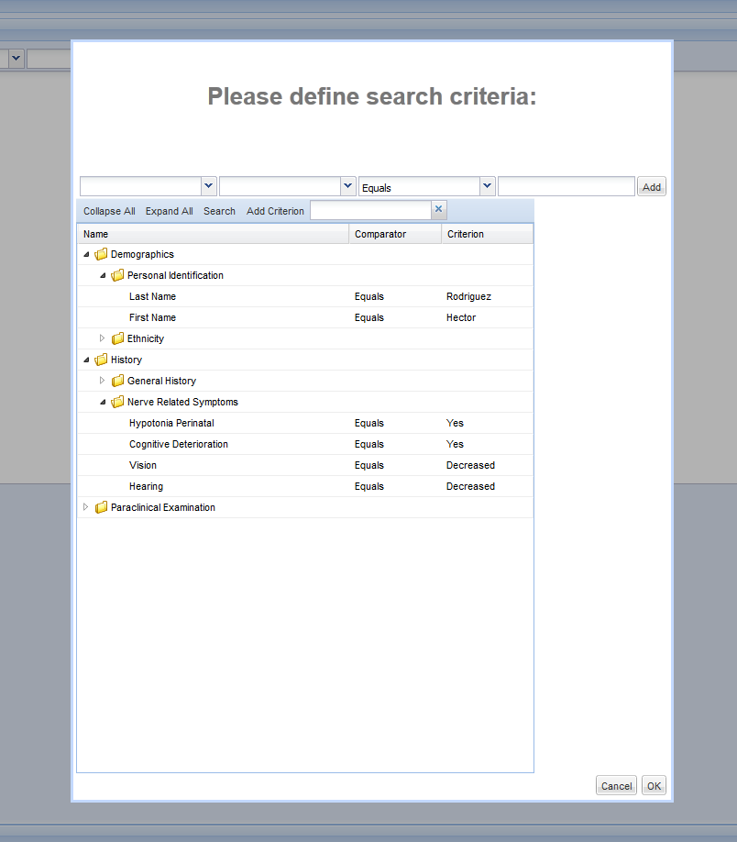
Task: Click the Demographics folder label
Action: 142,255
